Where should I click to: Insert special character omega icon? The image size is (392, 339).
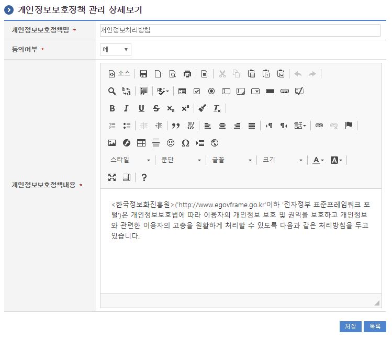(185, 143)
